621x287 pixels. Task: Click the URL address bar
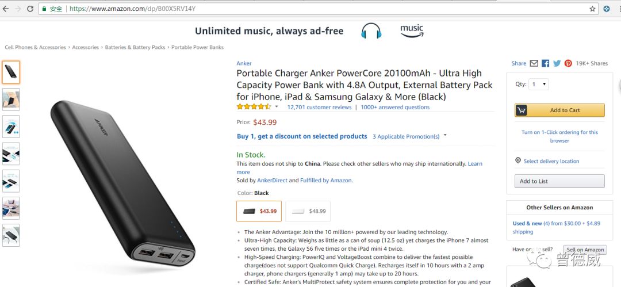click(287, 9)
